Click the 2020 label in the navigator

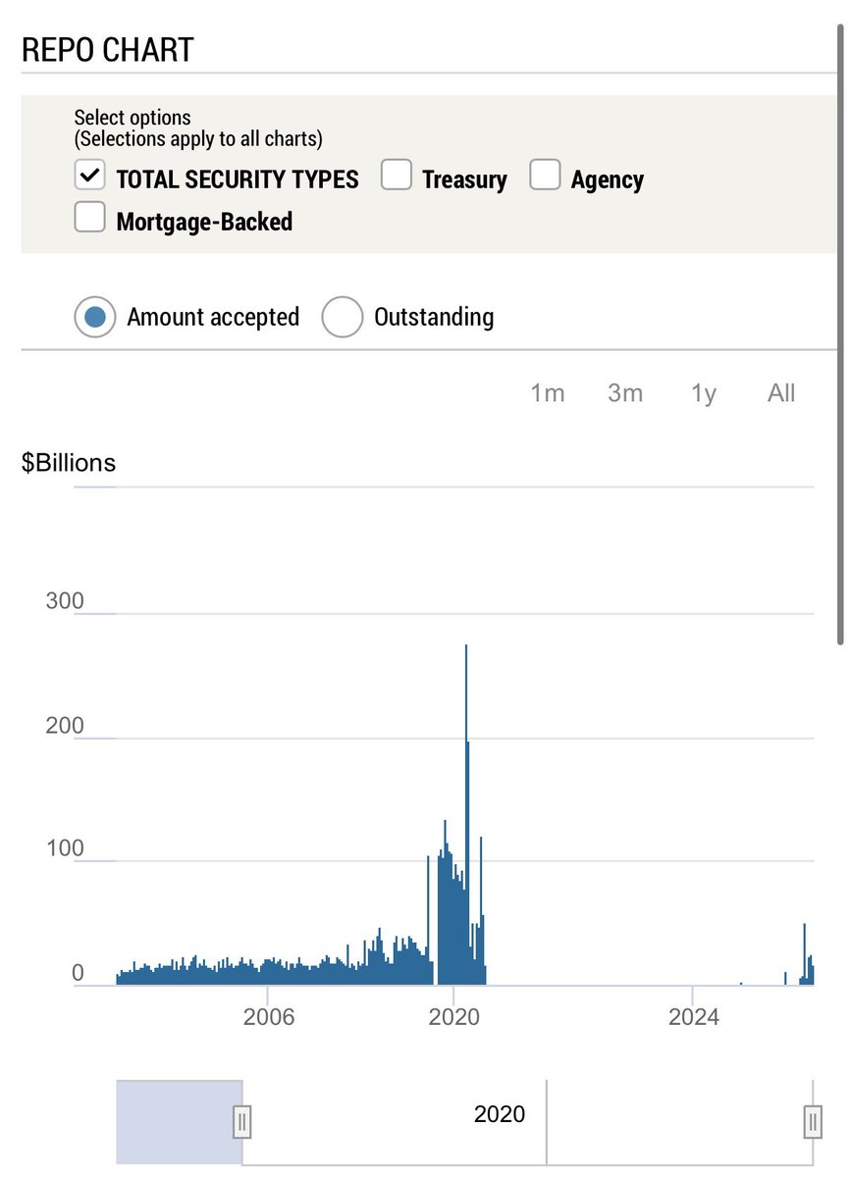499,1114
